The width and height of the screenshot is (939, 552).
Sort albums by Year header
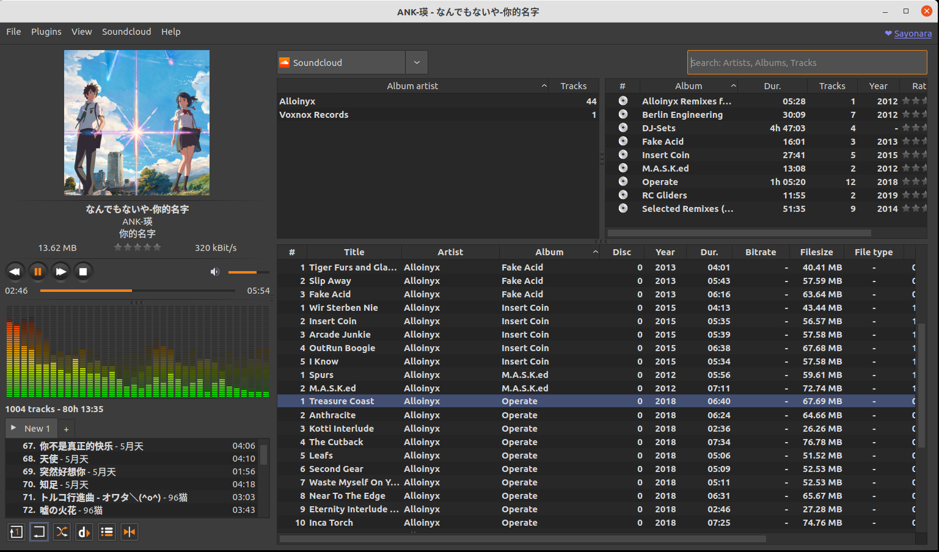(x=878, y=86)
